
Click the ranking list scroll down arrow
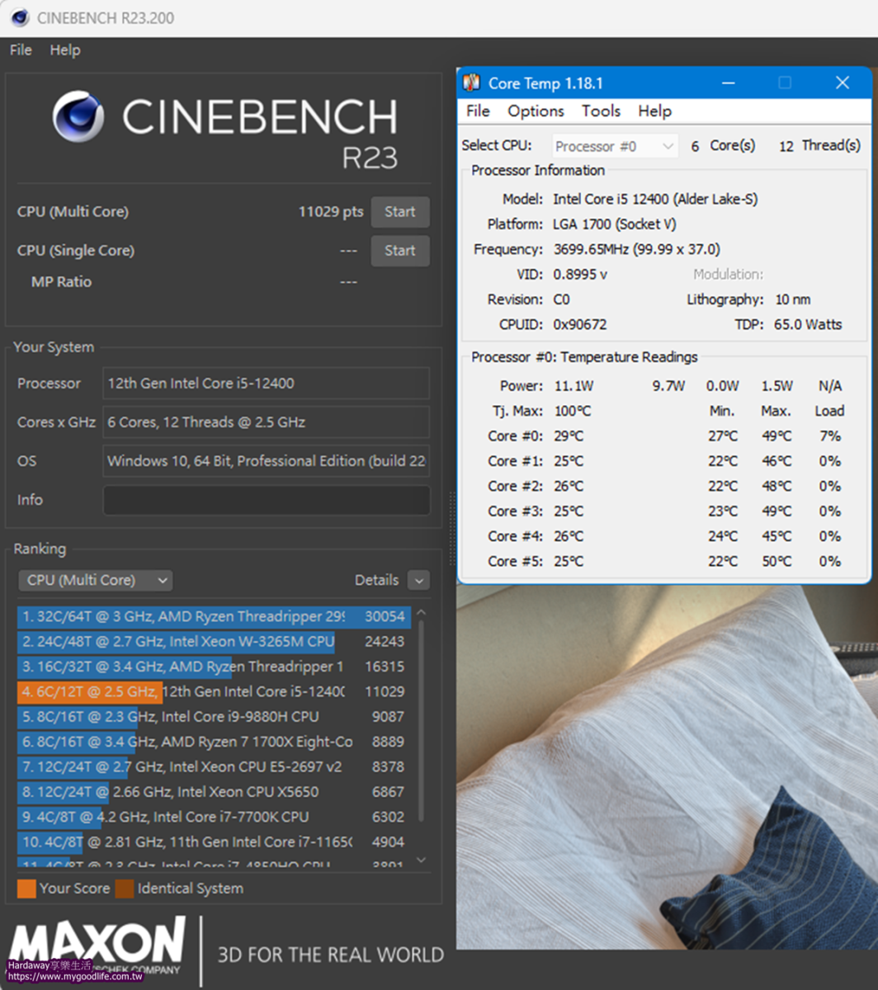tap(421, 860)
